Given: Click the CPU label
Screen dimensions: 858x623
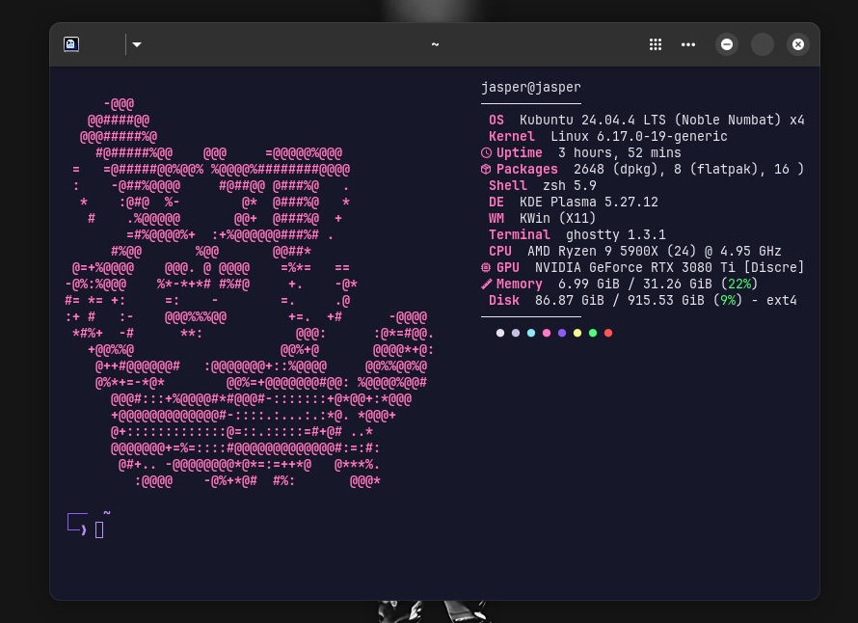Looking at the screenshot, I should 500,252.
